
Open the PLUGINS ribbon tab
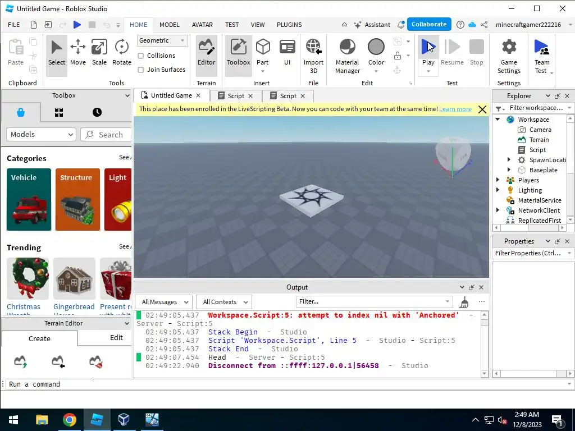pyautogui.click(x=289, y=25)
